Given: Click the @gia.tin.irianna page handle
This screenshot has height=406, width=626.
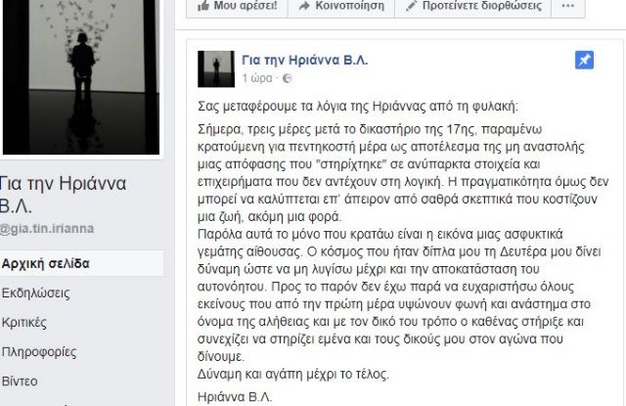Looking at the screenshot, I should coord(47,229).
